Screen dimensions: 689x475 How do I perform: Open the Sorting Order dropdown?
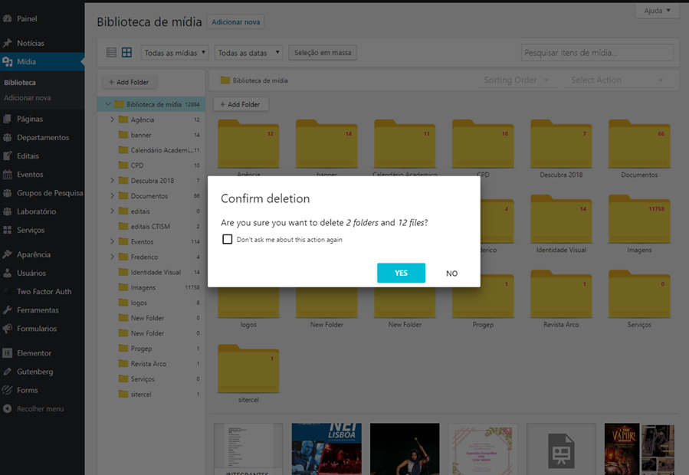pyautogui.click(x=516, y=80)
